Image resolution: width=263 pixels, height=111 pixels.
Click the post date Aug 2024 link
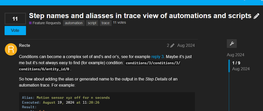(x=186, y=45)
